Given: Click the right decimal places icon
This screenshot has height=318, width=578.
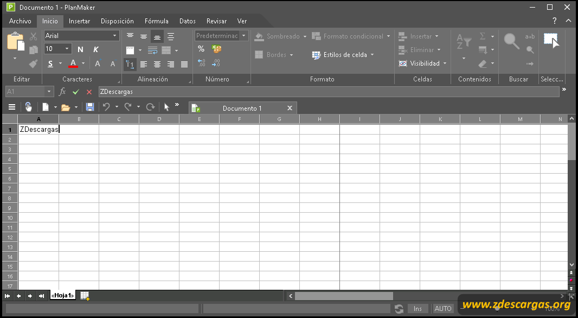Looking at the screenshot, I should (x=216, y=63).
